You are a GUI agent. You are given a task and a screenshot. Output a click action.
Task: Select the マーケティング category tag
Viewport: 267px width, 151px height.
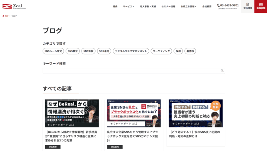click(x=161, y=51)
